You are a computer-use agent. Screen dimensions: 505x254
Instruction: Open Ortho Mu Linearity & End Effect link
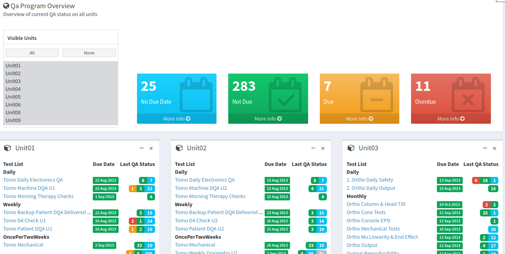pyautogui.click(x=382, y=237)
